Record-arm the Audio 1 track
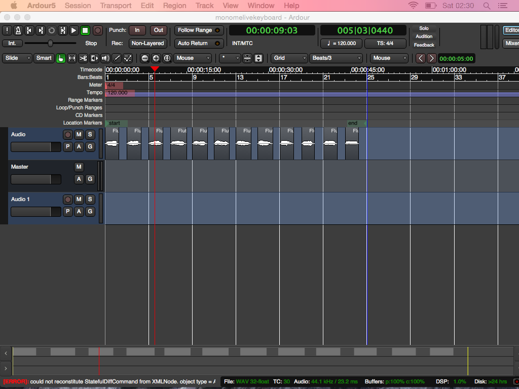This screenshot has width=519, height=389. tap(68, 200)
